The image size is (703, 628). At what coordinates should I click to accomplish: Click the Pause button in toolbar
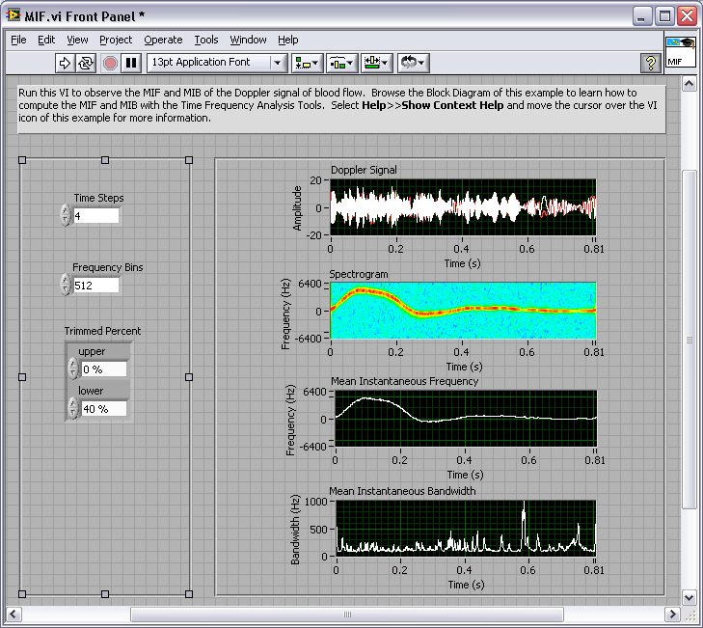click(x=131, y=63)
